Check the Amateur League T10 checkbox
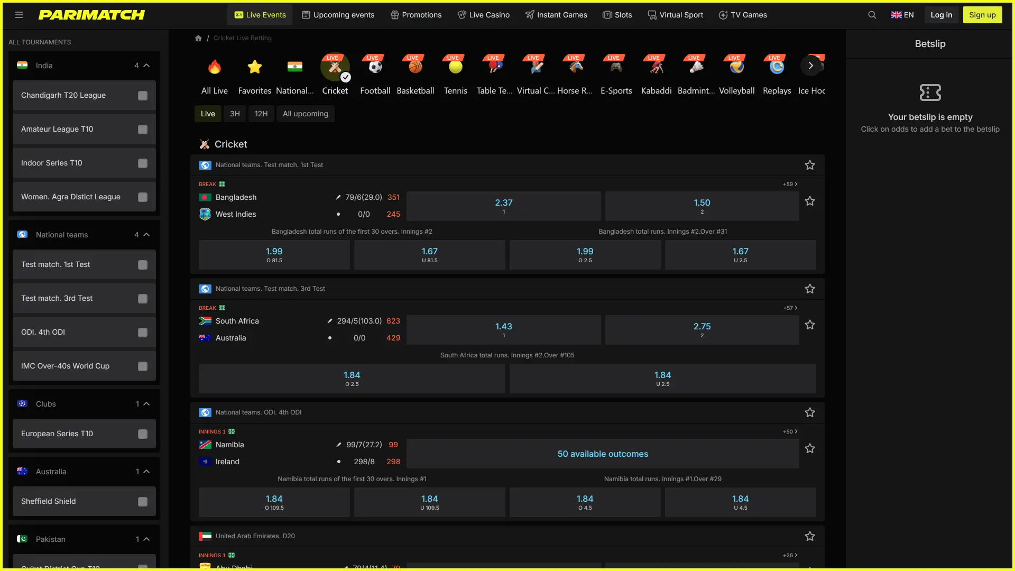Viewport: 1015px width, 571px height. (x=143, y=130)
